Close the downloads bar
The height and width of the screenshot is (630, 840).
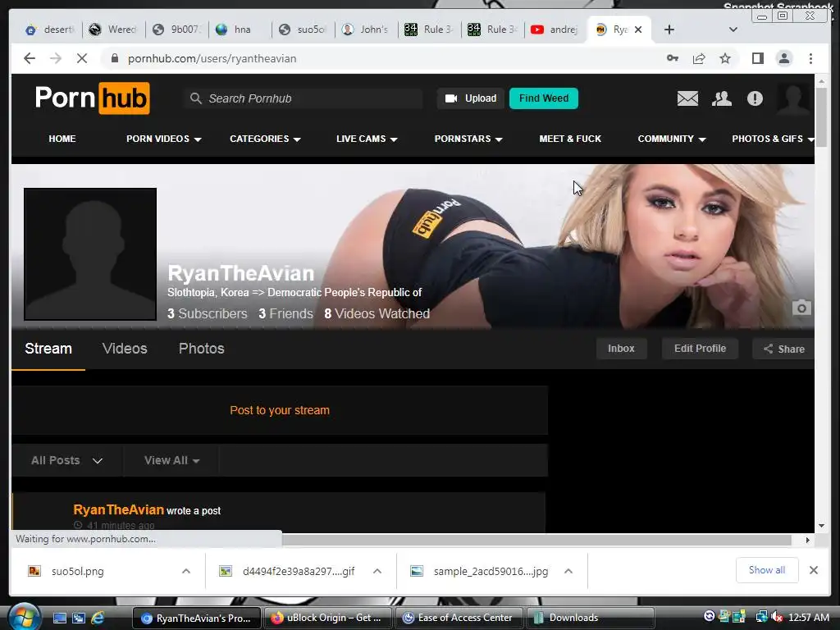tap(813, 570)
